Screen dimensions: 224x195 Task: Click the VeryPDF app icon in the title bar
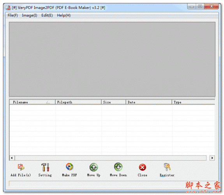click(8, 7)
